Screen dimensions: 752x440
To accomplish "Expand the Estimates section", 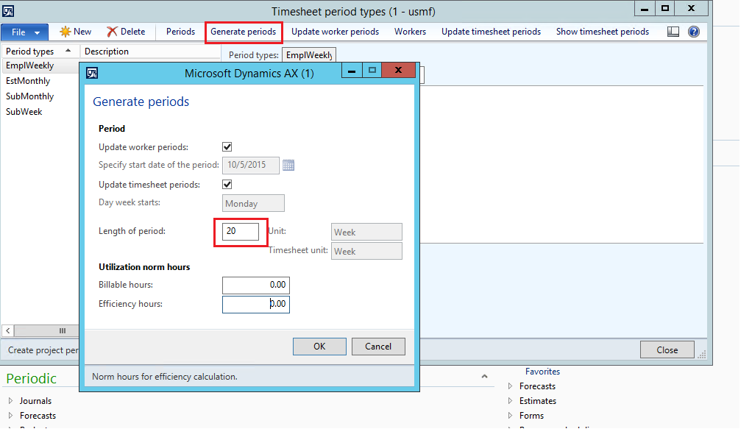I will click(511, 401).
